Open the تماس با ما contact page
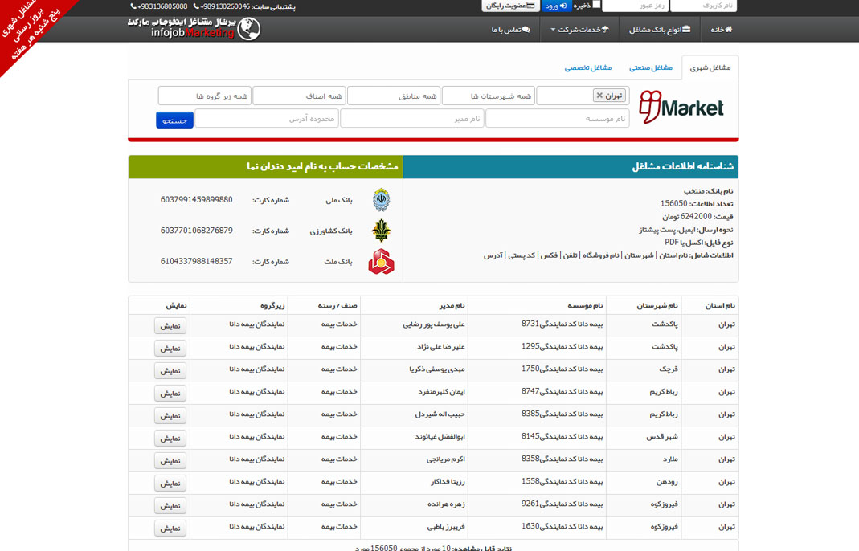859x551 pixels. (510, 30)
